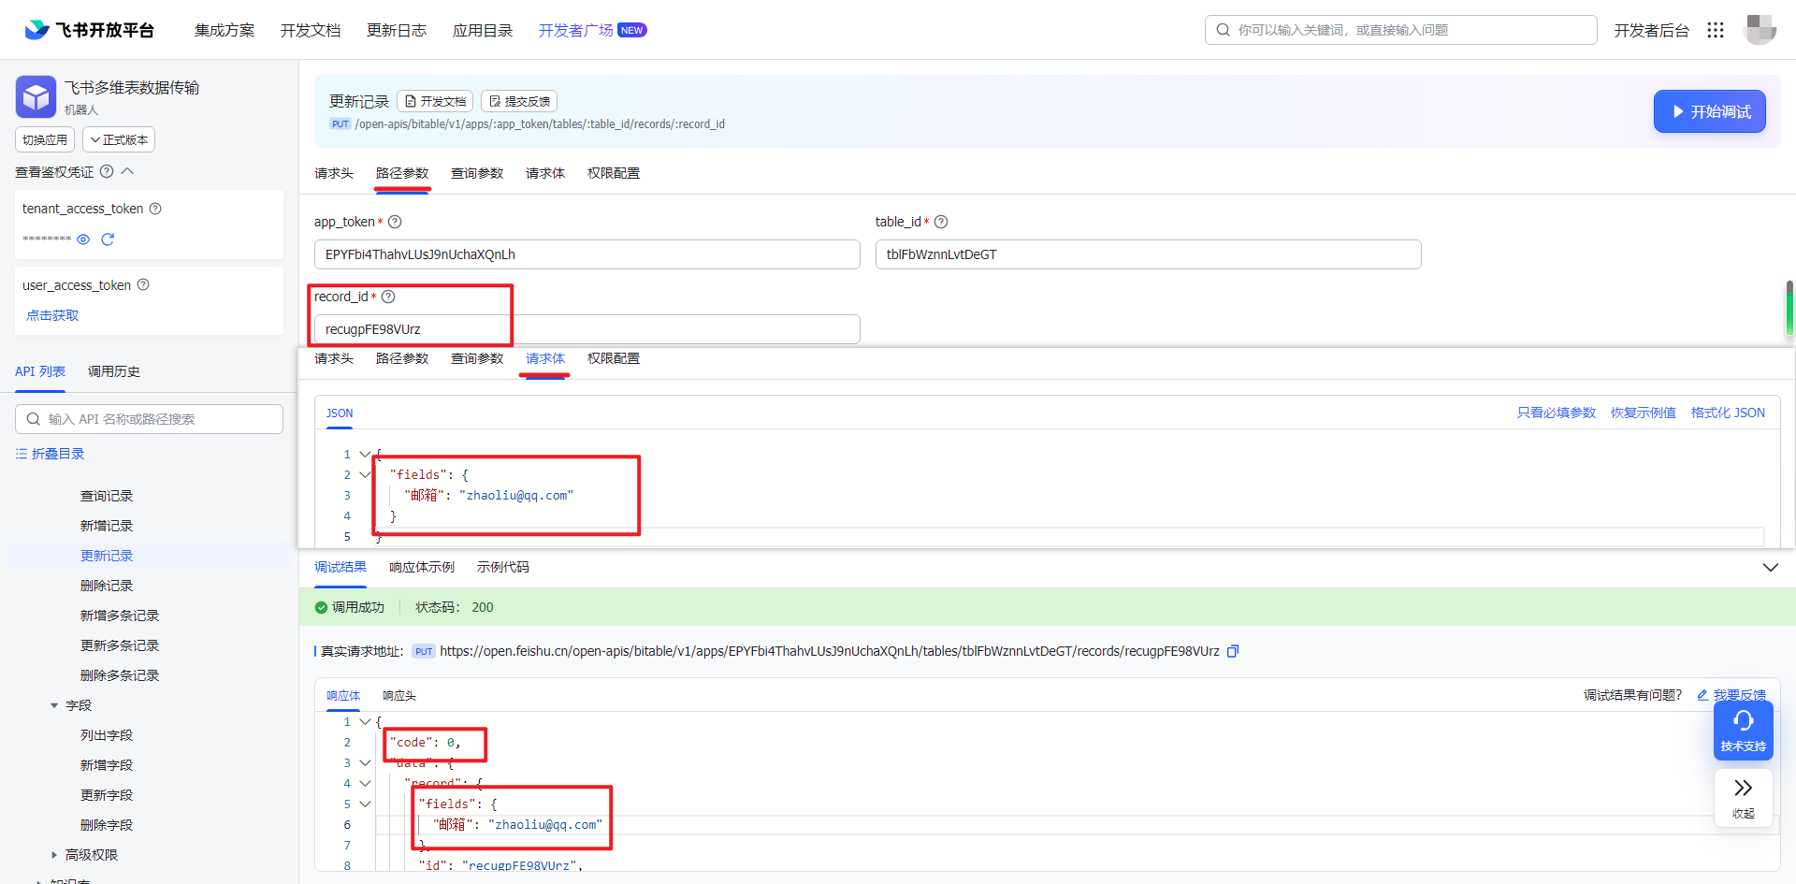Click the 切换应用 button
Screen dimensions: 1796x884
[45, 139]
